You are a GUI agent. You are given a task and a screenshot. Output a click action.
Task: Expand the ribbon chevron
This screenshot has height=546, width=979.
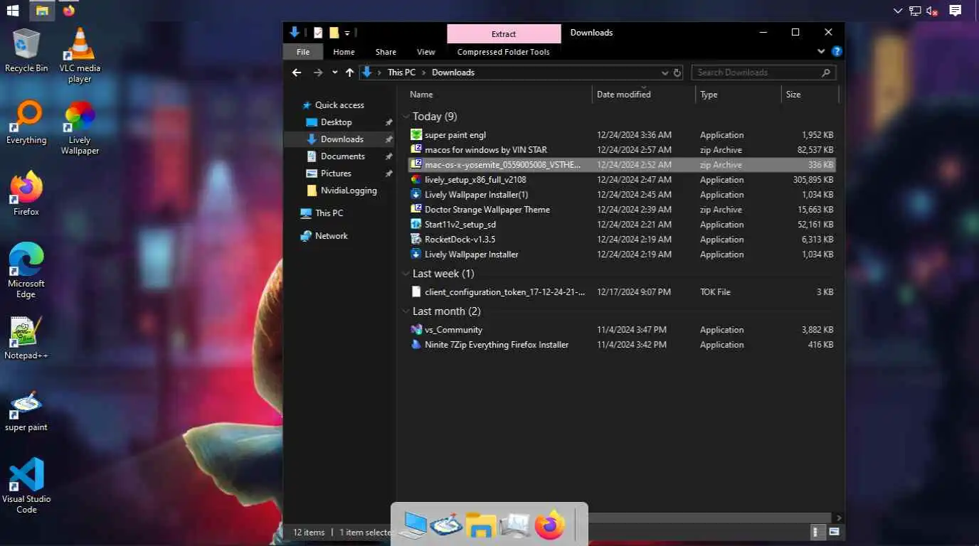click(821, 52)
